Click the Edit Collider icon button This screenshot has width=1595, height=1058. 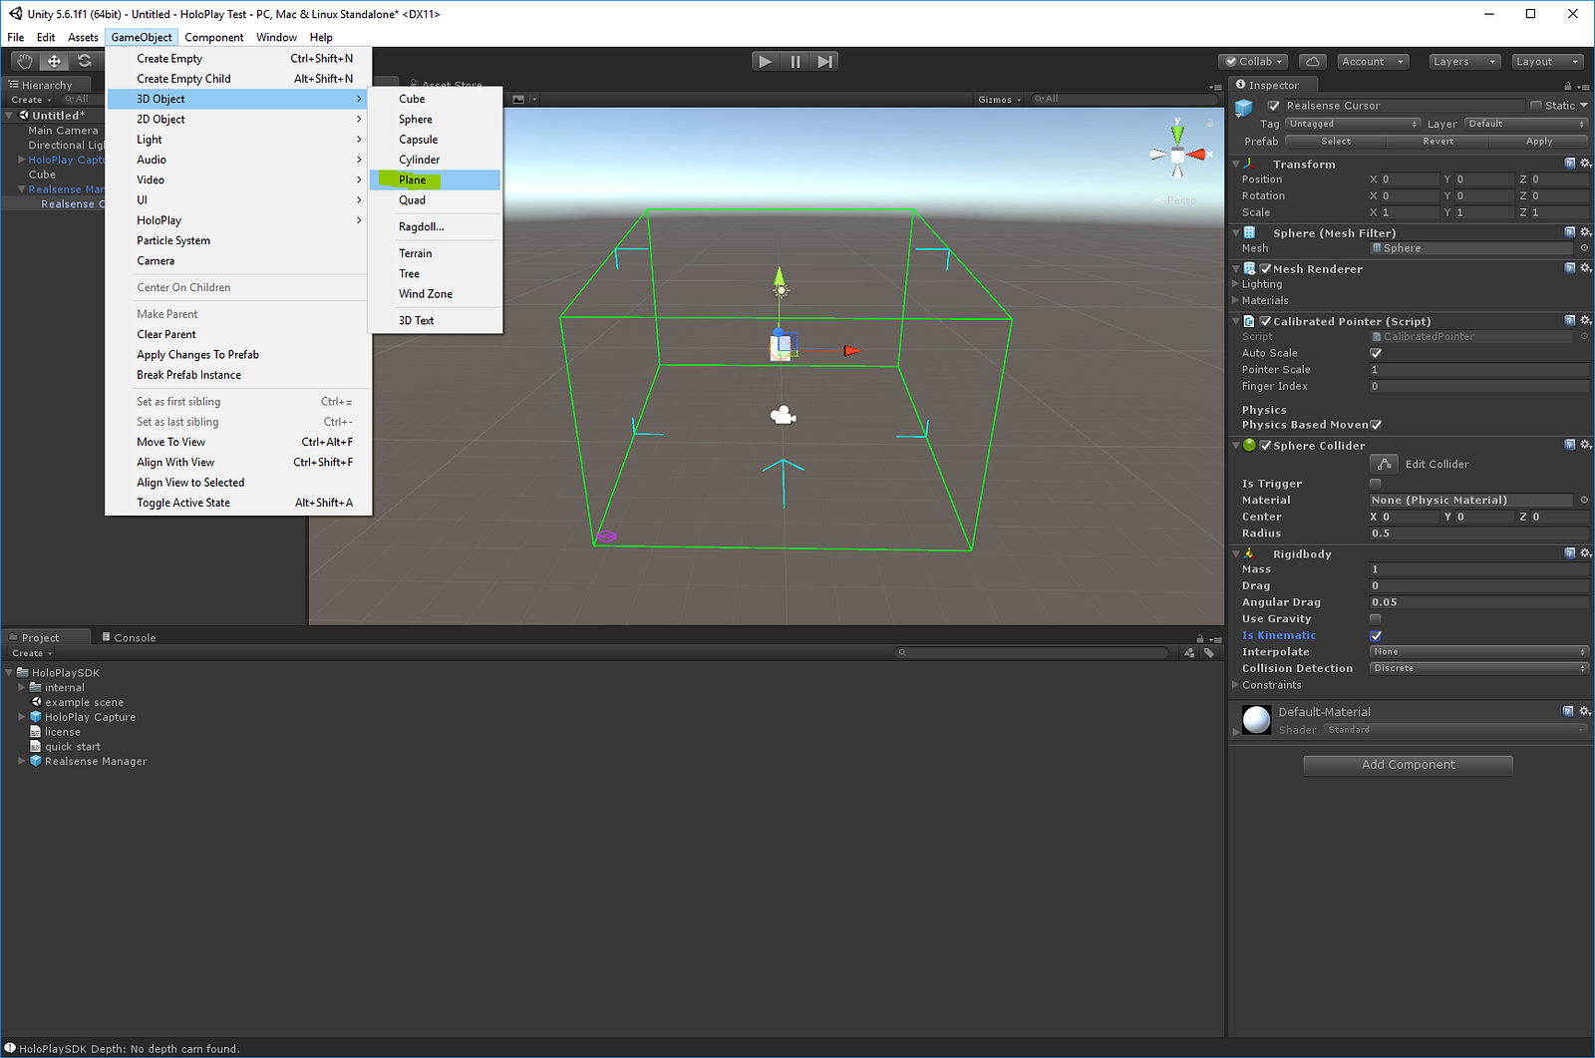coord(1384,464)
